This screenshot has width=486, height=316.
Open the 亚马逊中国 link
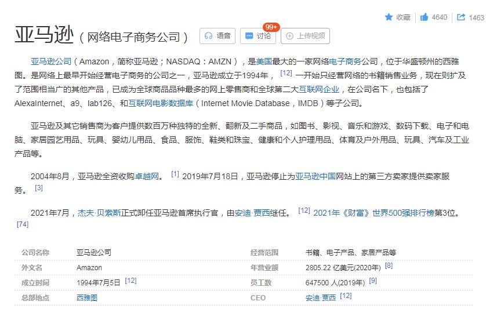[315, 176]
